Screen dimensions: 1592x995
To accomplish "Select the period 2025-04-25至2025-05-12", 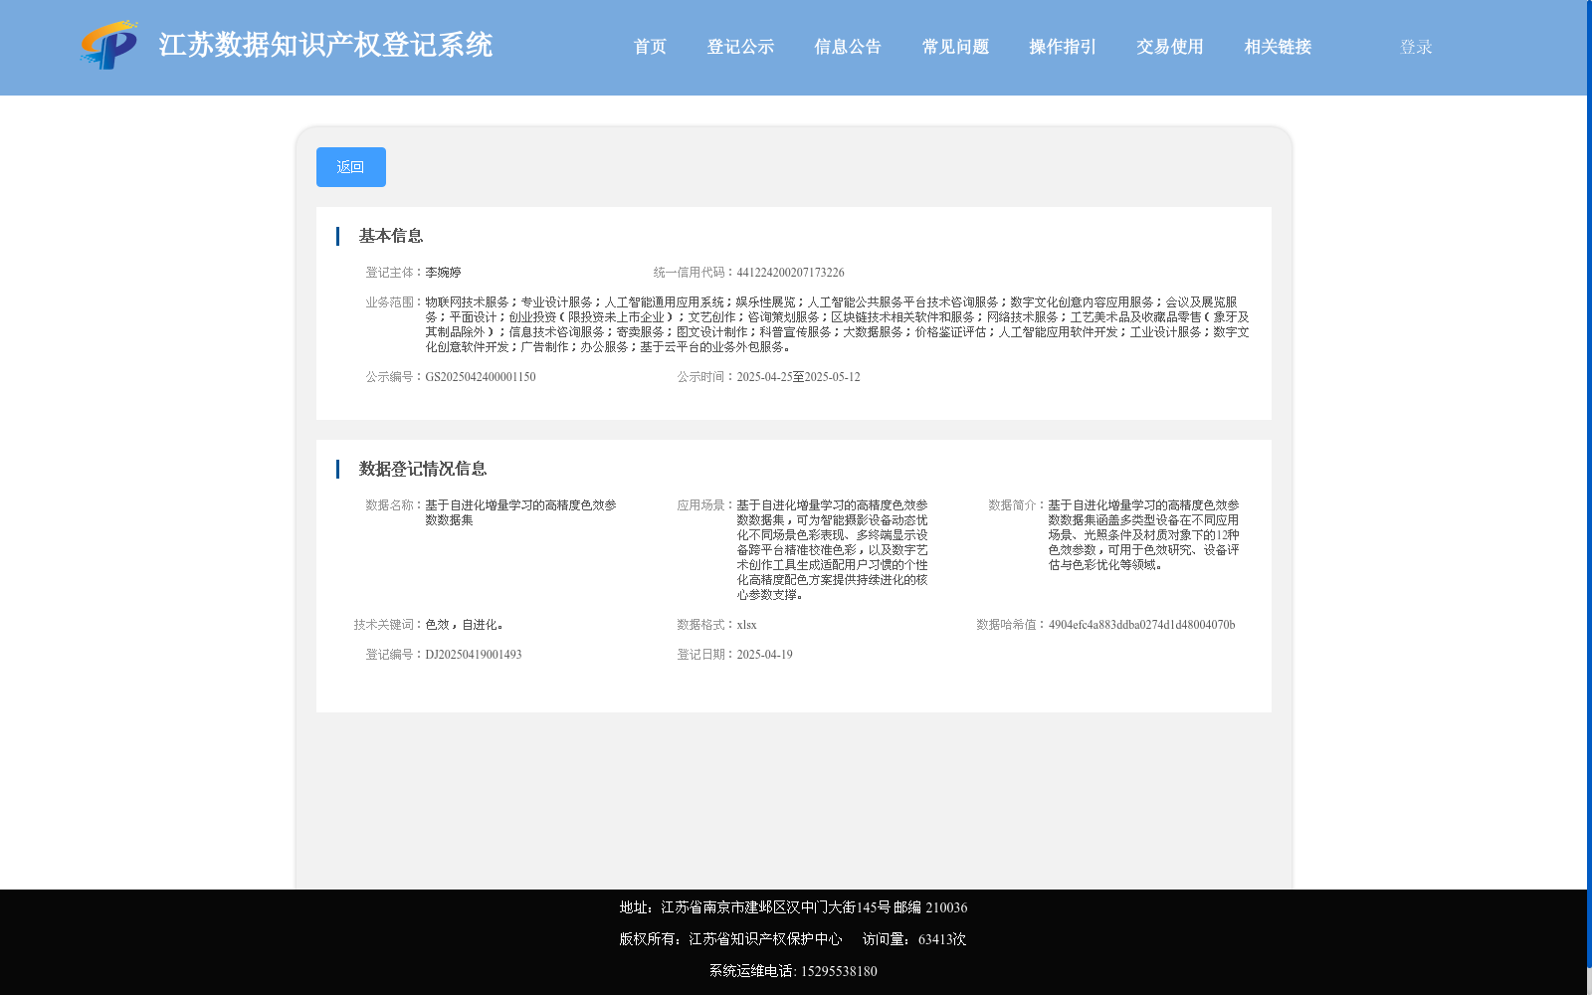I will point(798,377).
